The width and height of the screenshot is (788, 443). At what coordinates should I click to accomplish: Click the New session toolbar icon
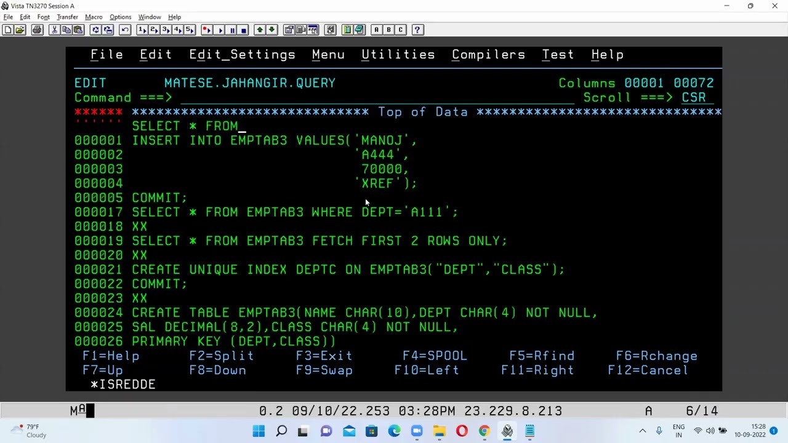7,30
